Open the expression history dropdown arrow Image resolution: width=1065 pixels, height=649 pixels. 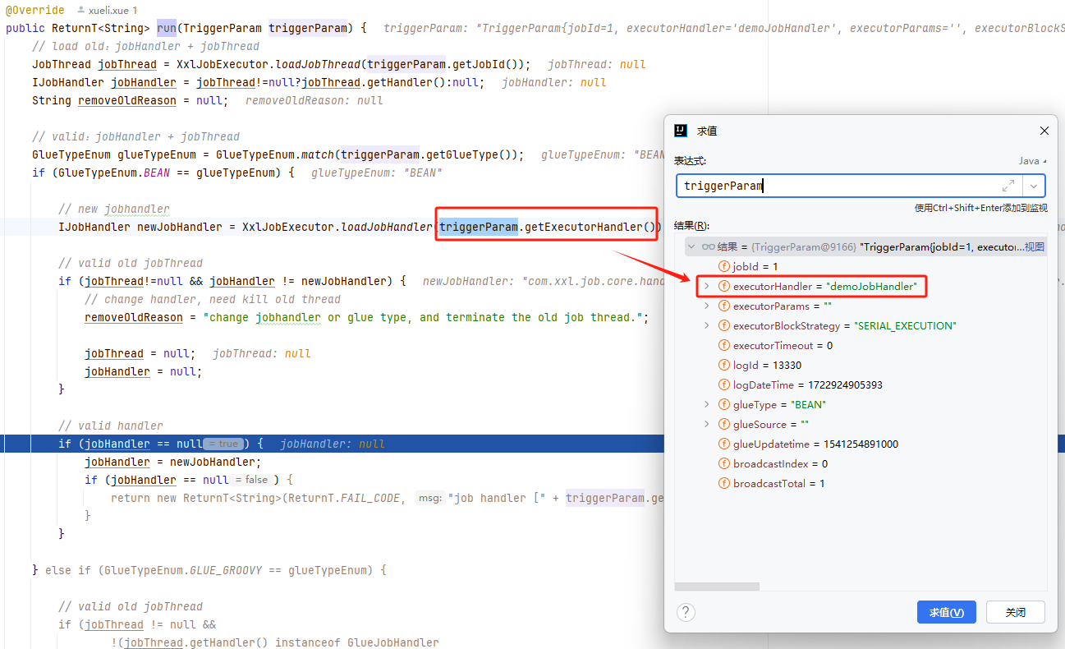pyautogui.click(x=1034, y=186)
